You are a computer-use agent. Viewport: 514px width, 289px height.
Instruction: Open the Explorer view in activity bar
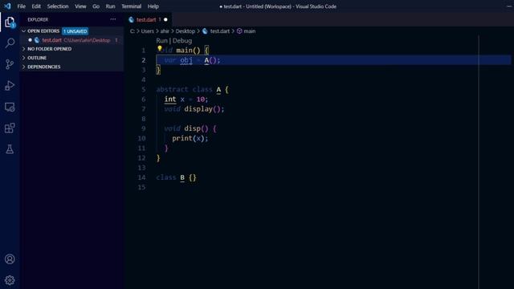tap(10, 22)
